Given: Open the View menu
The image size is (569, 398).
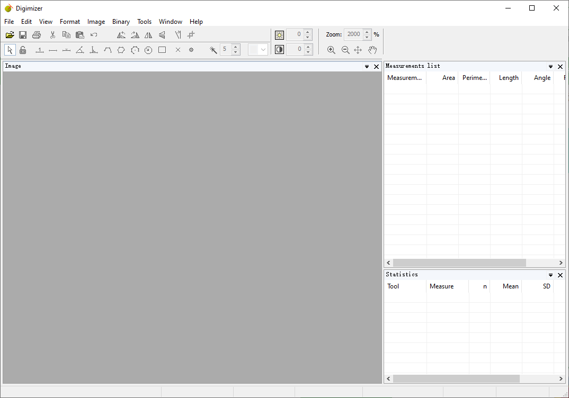Looking at the screenshot, I should pos(46,22).
